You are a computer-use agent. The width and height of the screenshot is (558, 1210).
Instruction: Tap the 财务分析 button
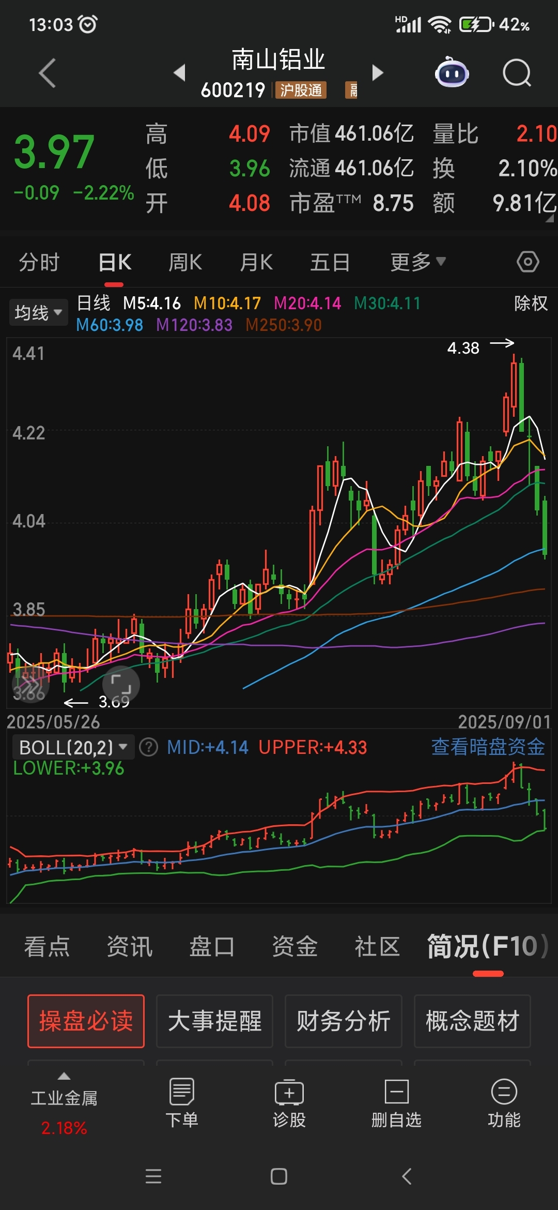343,1021
